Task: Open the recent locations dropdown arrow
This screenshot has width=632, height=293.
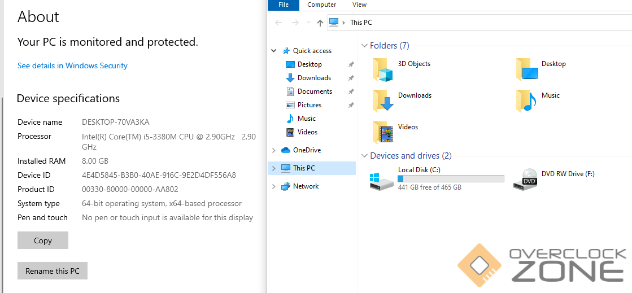Action: pyautogui.click(x=308, y=23)
